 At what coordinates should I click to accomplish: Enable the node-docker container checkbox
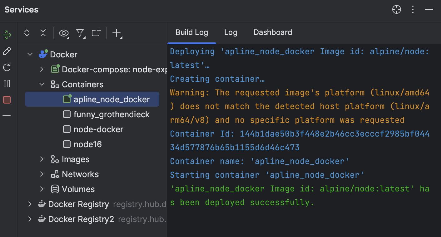67,129
